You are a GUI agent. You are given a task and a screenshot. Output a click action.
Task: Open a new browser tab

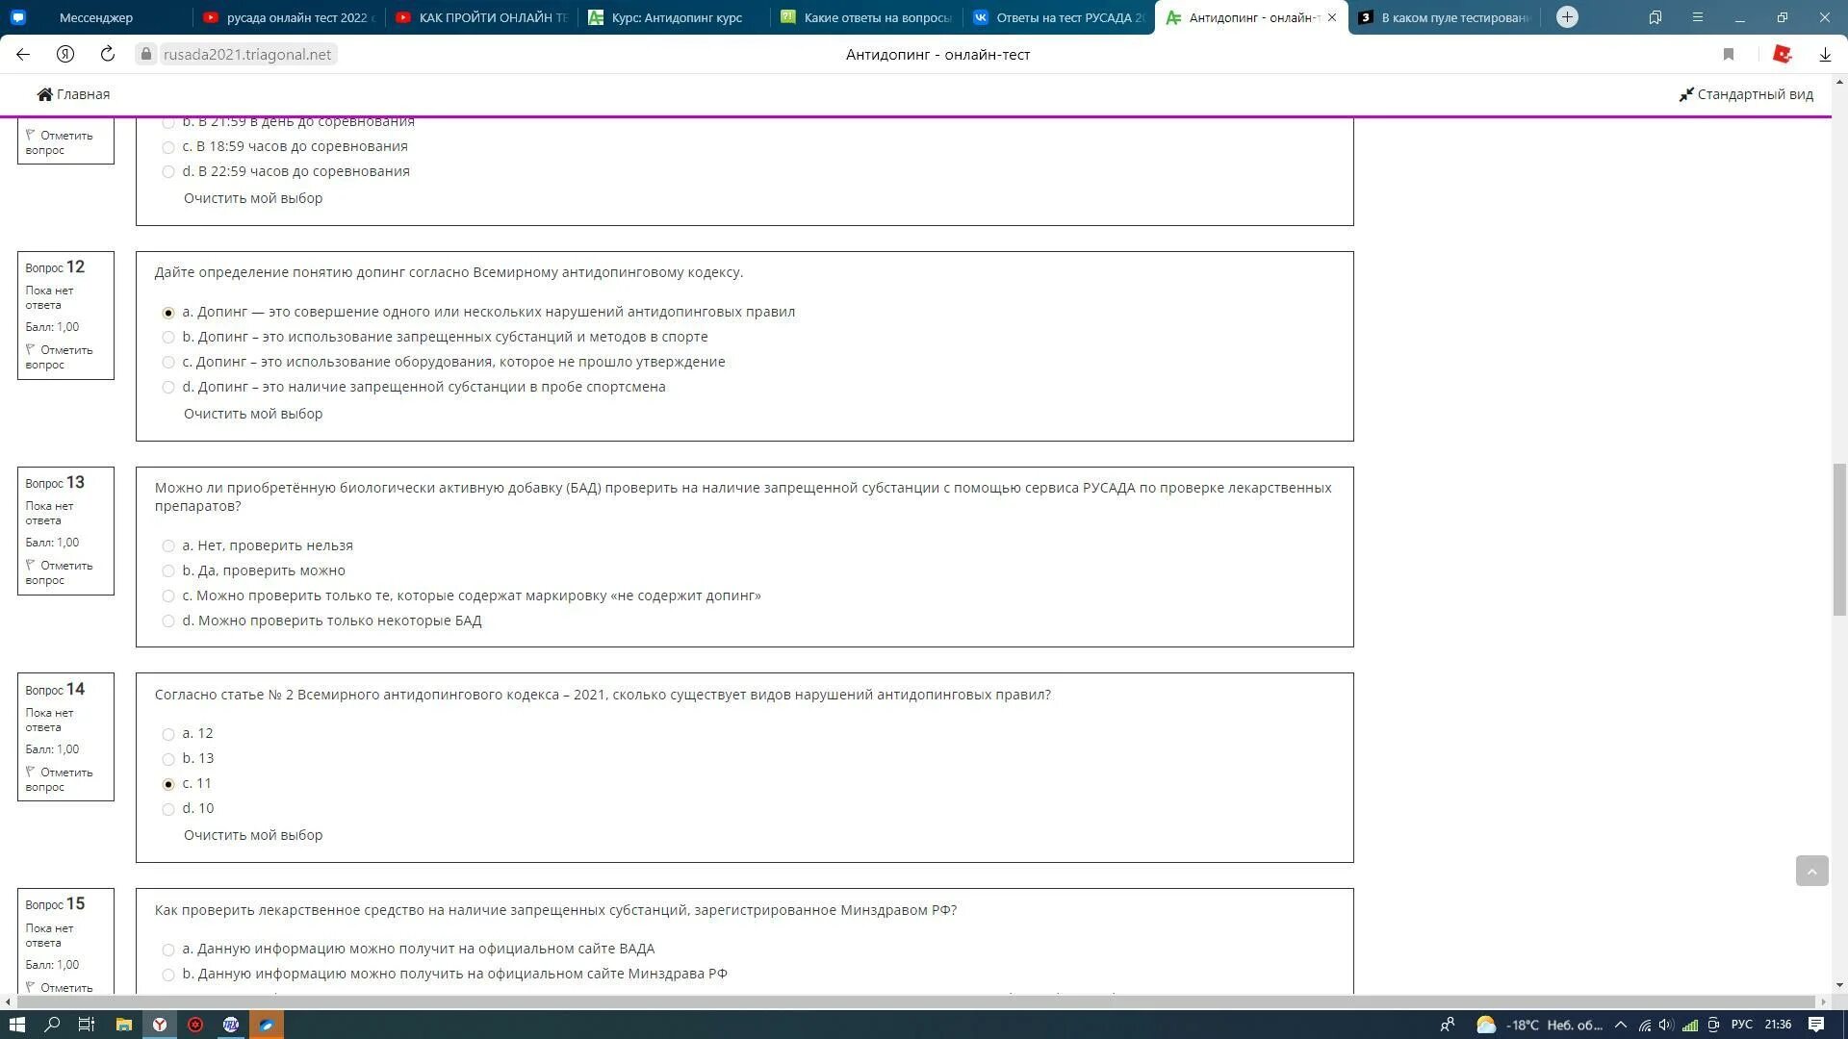pos(1567,17)
